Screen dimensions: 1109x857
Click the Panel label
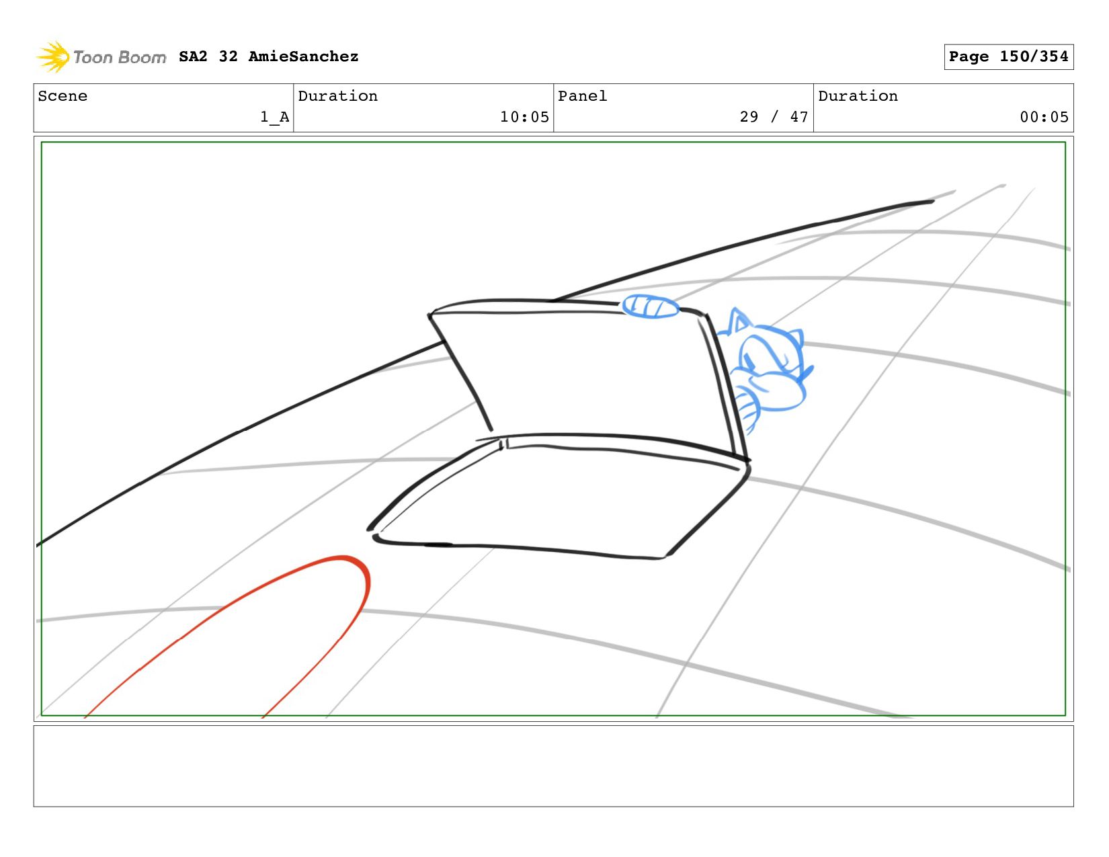[x=583, y=96]
